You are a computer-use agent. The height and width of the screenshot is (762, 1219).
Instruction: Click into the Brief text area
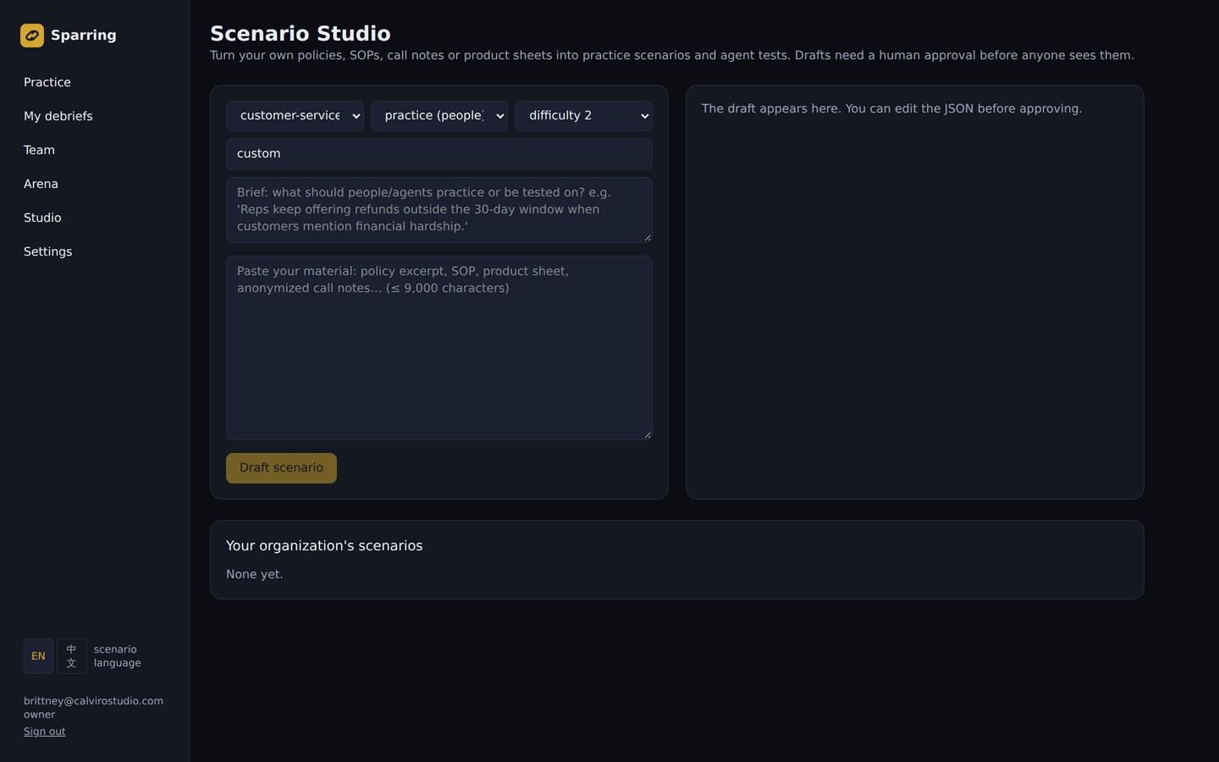tap(439, 210)
